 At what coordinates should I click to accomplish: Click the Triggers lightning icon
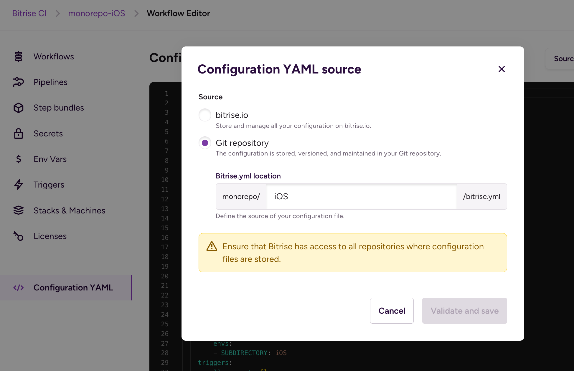point(19,185)
